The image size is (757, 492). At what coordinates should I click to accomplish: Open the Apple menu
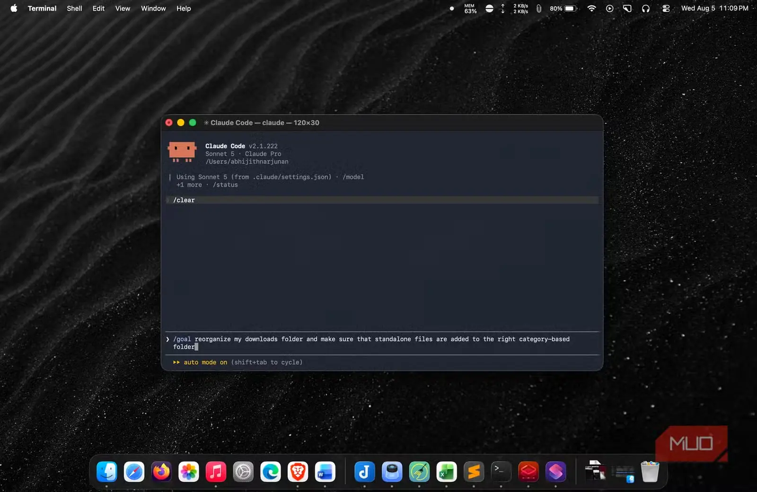pyautogui.click(x=14, y=8)
